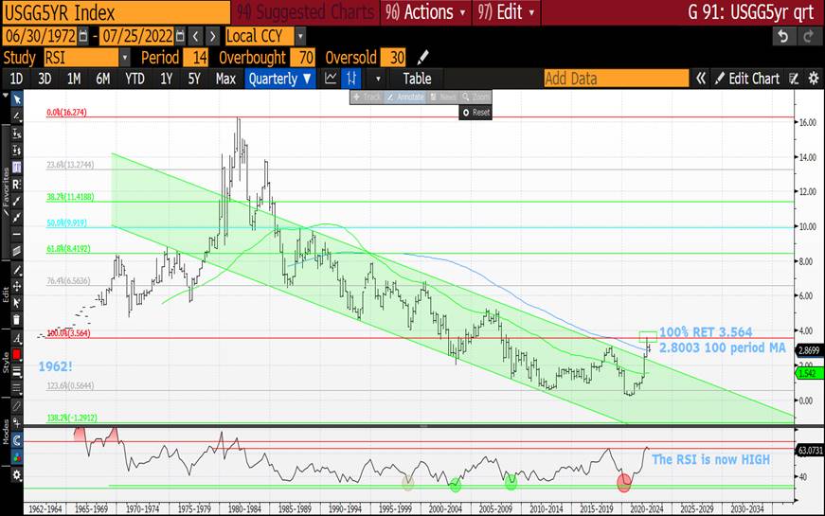The image size is (825, 516).
Task: Select the 3D range button
Action: pos(45,79)
